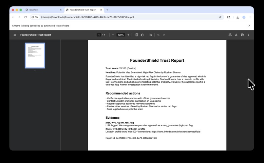Click the fit to page icon
The width and height of the screenshot is (264, 163).
point(137,35)
